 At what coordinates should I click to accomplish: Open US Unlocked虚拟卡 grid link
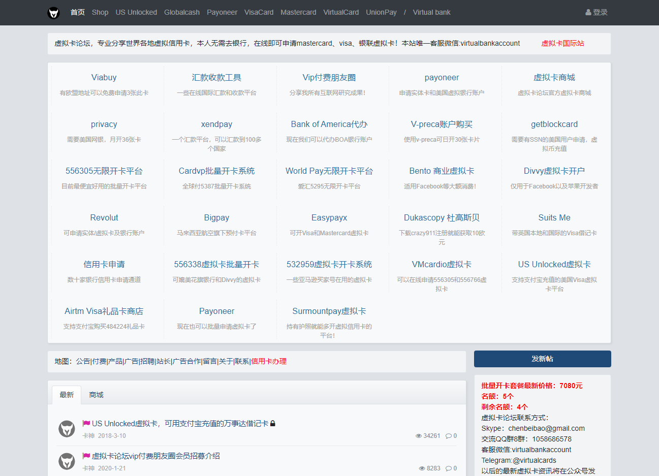554,264
